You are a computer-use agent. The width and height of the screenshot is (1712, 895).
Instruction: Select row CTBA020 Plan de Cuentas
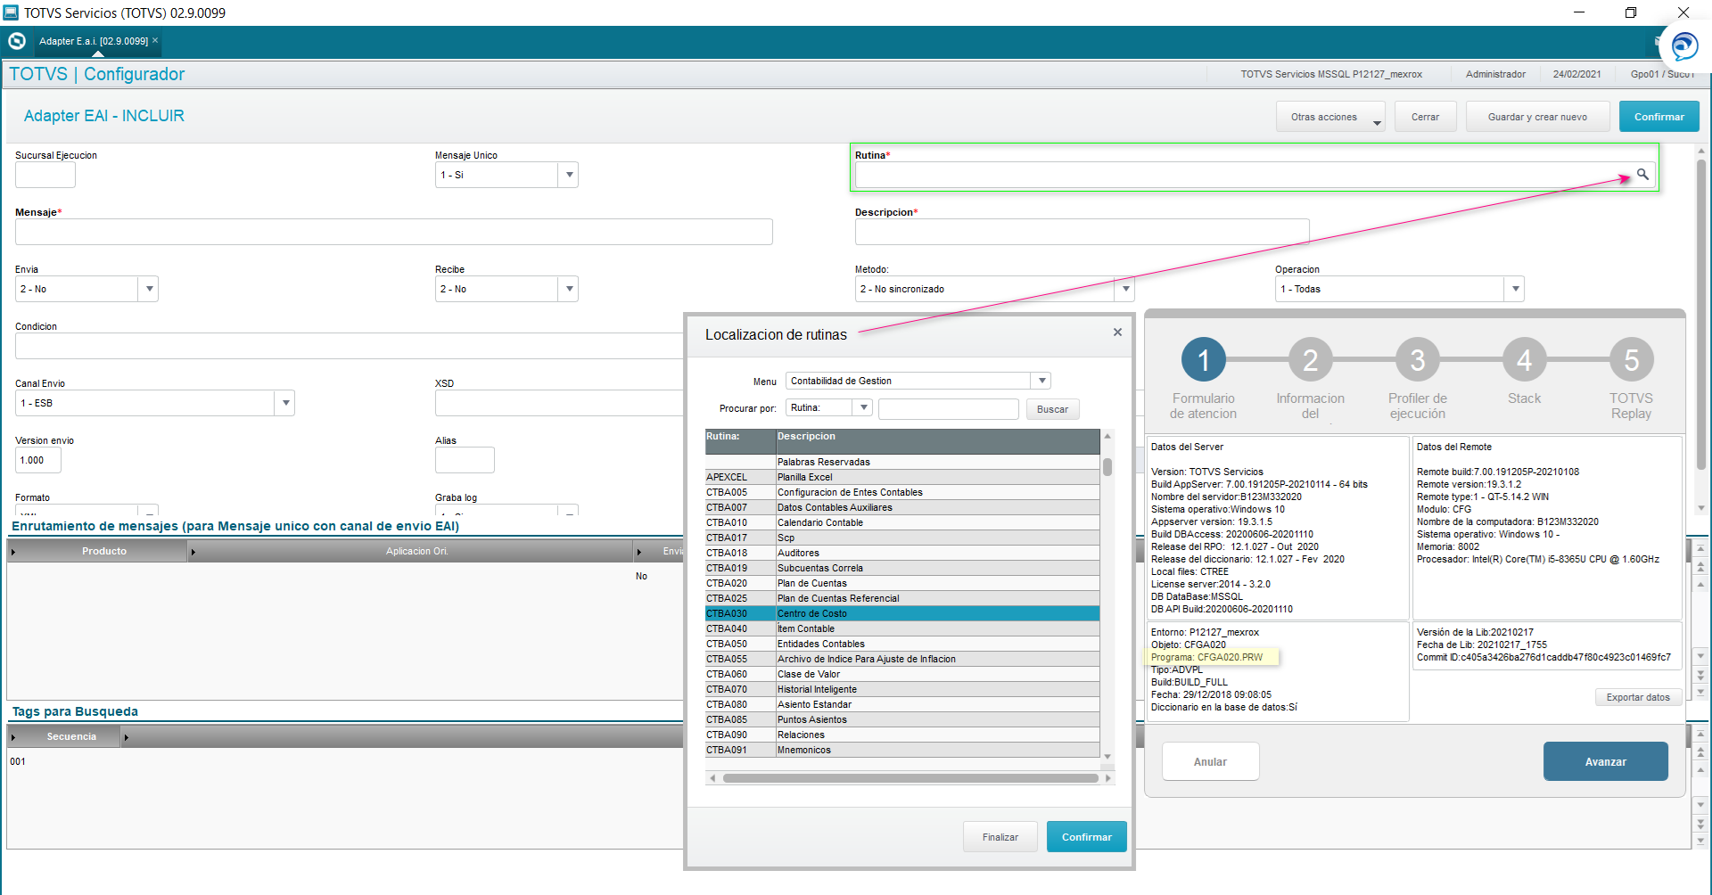click(x=901, y=583)
